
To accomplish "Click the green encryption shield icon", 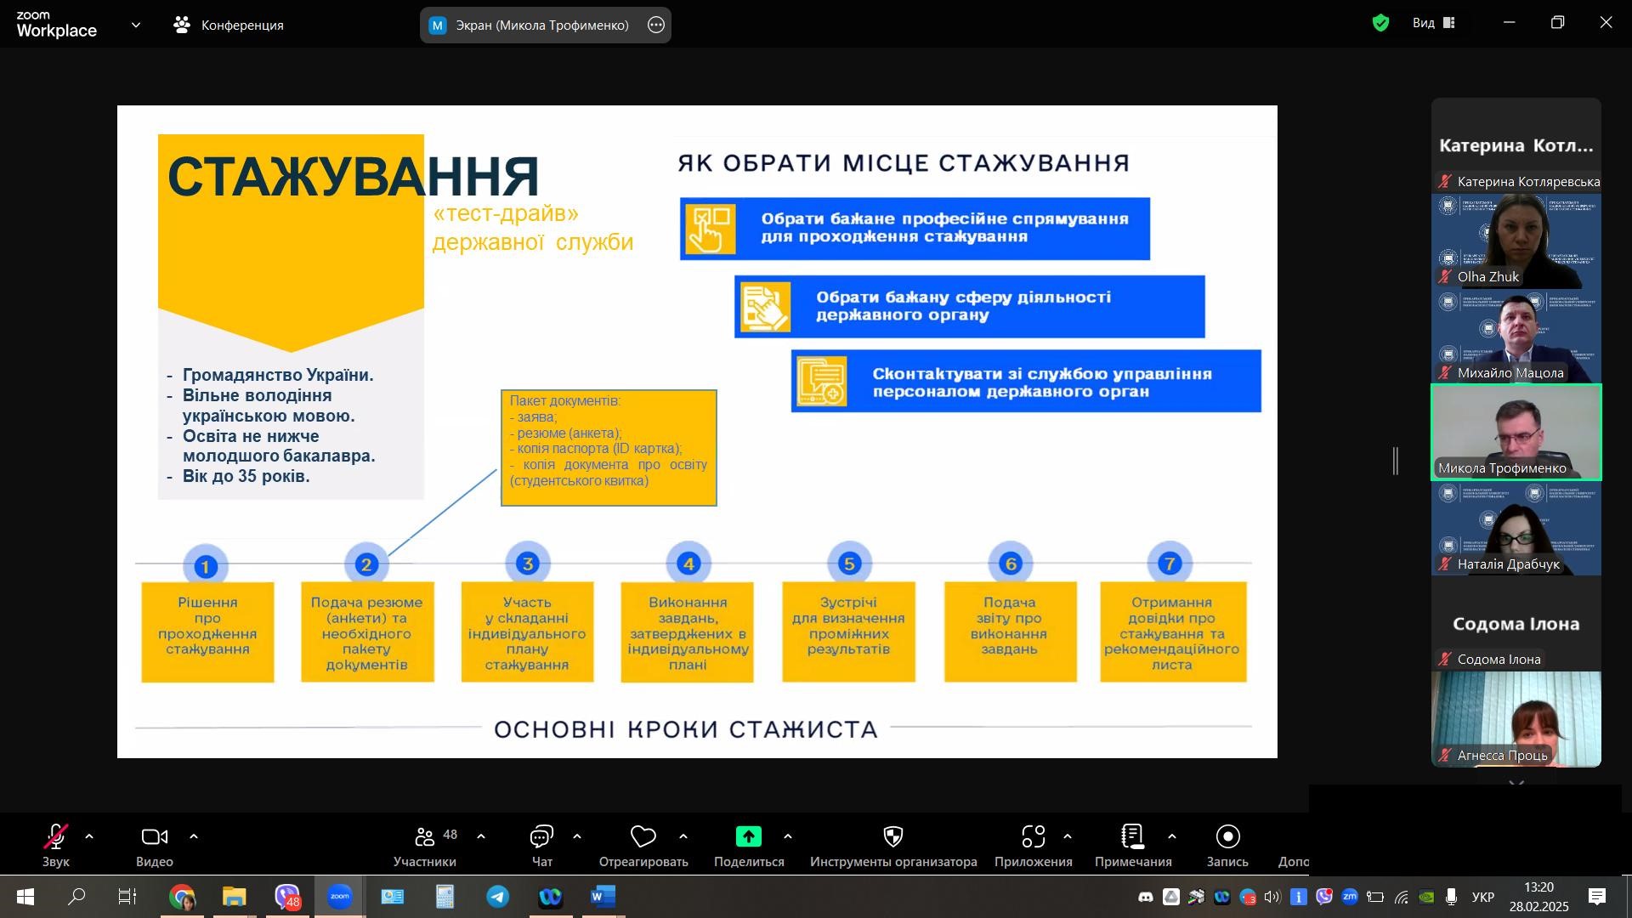I will 1380,23.
